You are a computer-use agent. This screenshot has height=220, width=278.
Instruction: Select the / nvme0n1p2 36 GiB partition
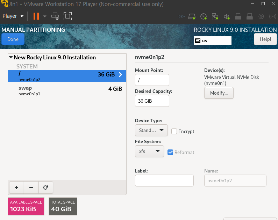67,76
